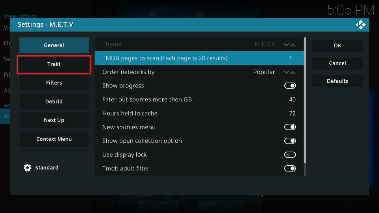This screenshot has height=213, width=379.
Task: Click the settings list scrollbar
Action: pyautogui.click(x=305, y=100)
